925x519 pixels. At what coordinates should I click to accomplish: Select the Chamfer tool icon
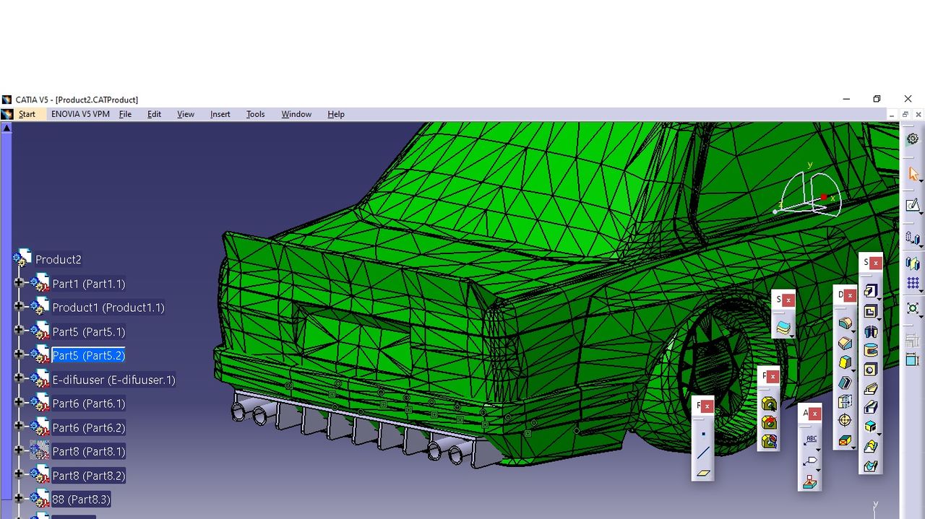pyautogui.click(x=845, y=344)
